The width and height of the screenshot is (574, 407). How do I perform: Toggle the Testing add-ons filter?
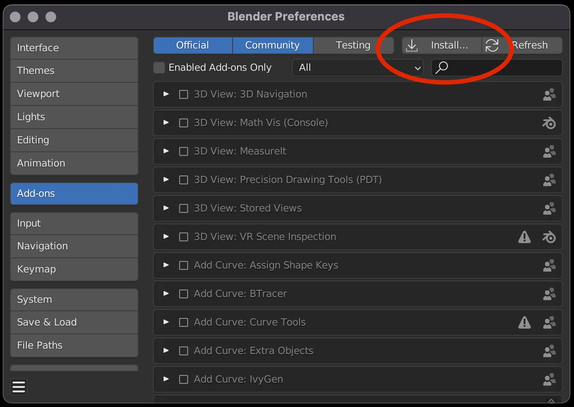click(x=353, y=45)
